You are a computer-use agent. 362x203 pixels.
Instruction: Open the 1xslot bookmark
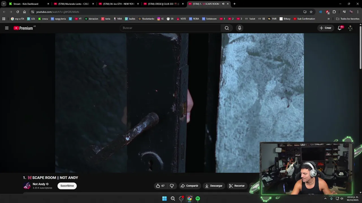(250, 19)
